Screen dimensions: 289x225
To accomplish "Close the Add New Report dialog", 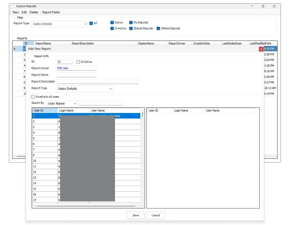I will [261, 49].
